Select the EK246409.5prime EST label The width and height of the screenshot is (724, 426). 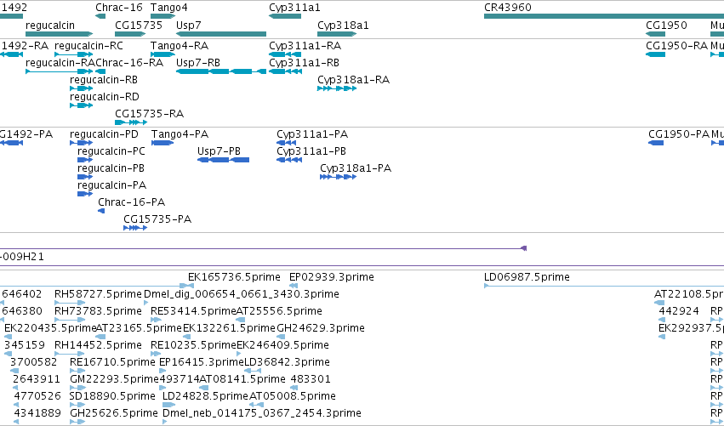coord(283,345)
